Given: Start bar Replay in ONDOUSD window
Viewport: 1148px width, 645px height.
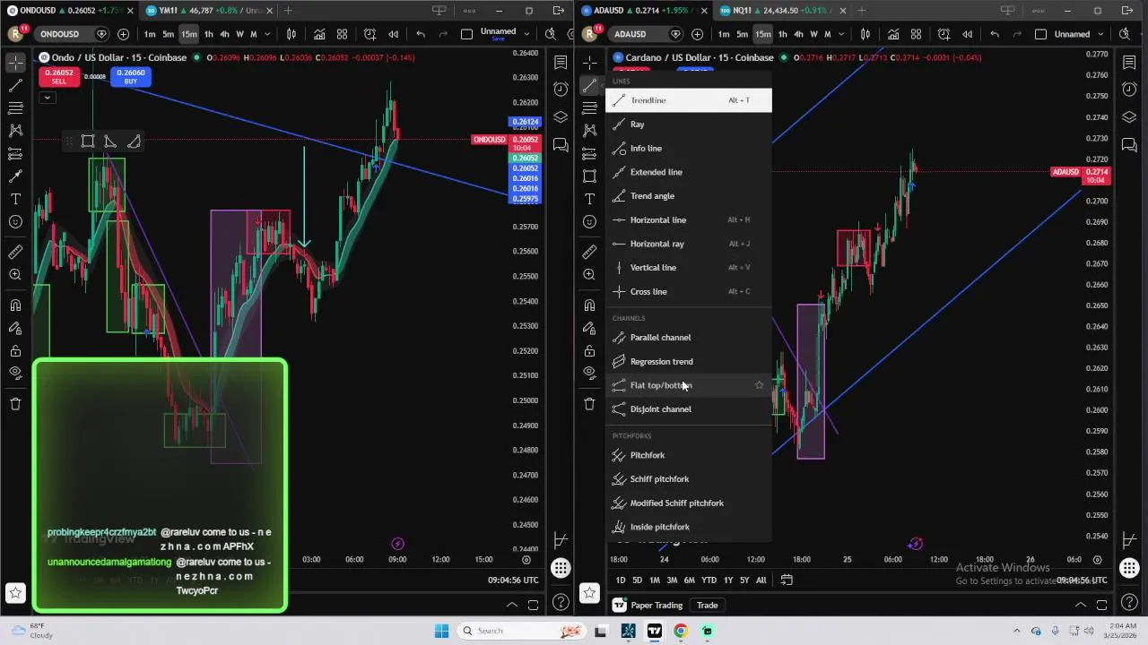Looking at the screenshot, I should click(393, 34).
